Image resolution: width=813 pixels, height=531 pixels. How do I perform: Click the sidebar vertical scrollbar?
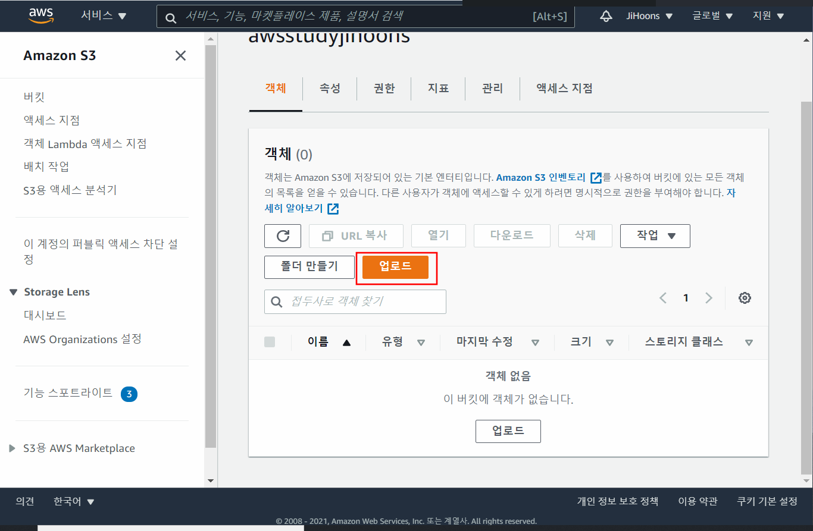pos(211,246)
